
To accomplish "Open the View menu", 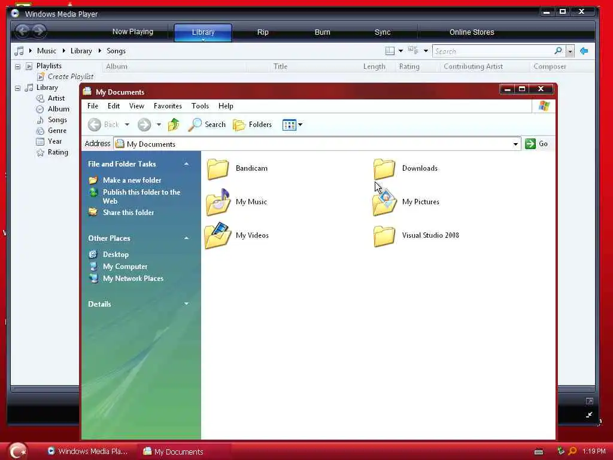I will 137,106.
